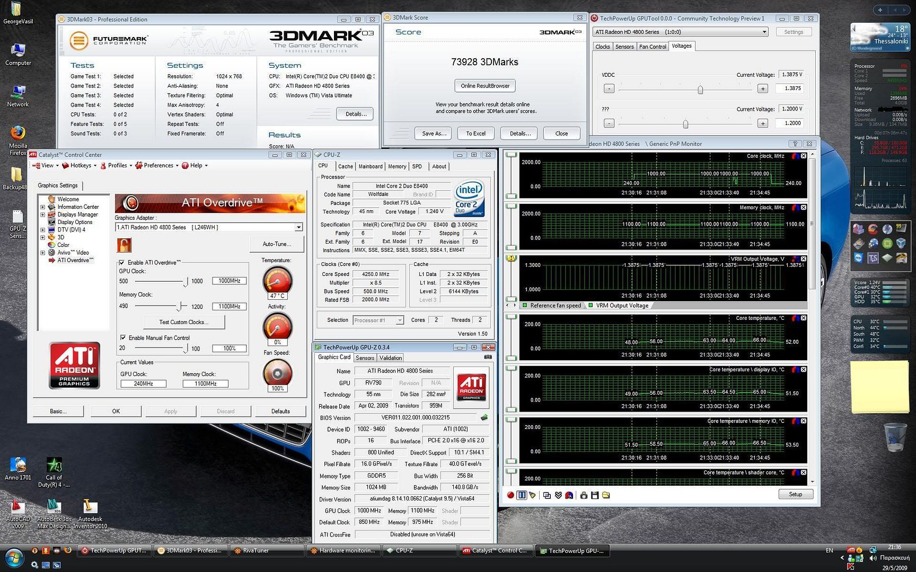Click the Online ResultBrowser button

point(485,86)
